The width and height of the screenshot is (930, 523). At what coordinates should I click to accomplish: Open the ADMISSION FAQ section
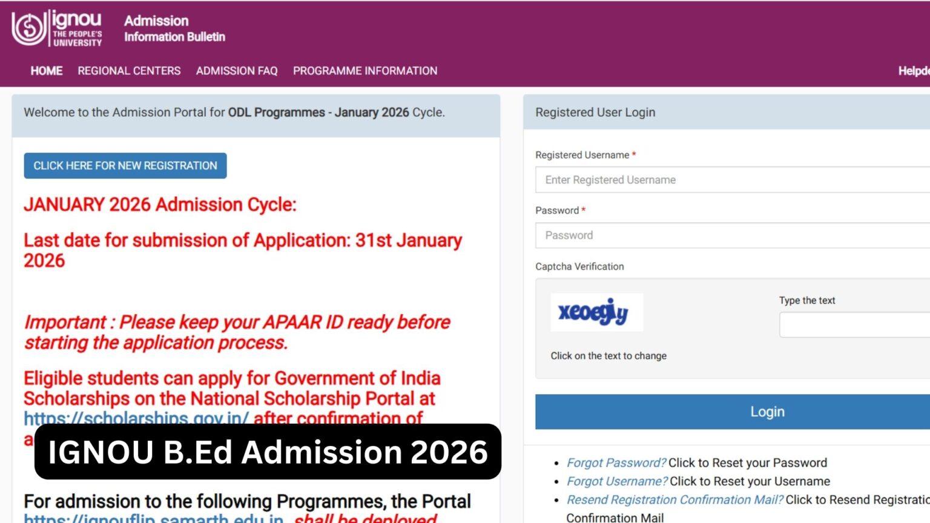coord(236,71)
